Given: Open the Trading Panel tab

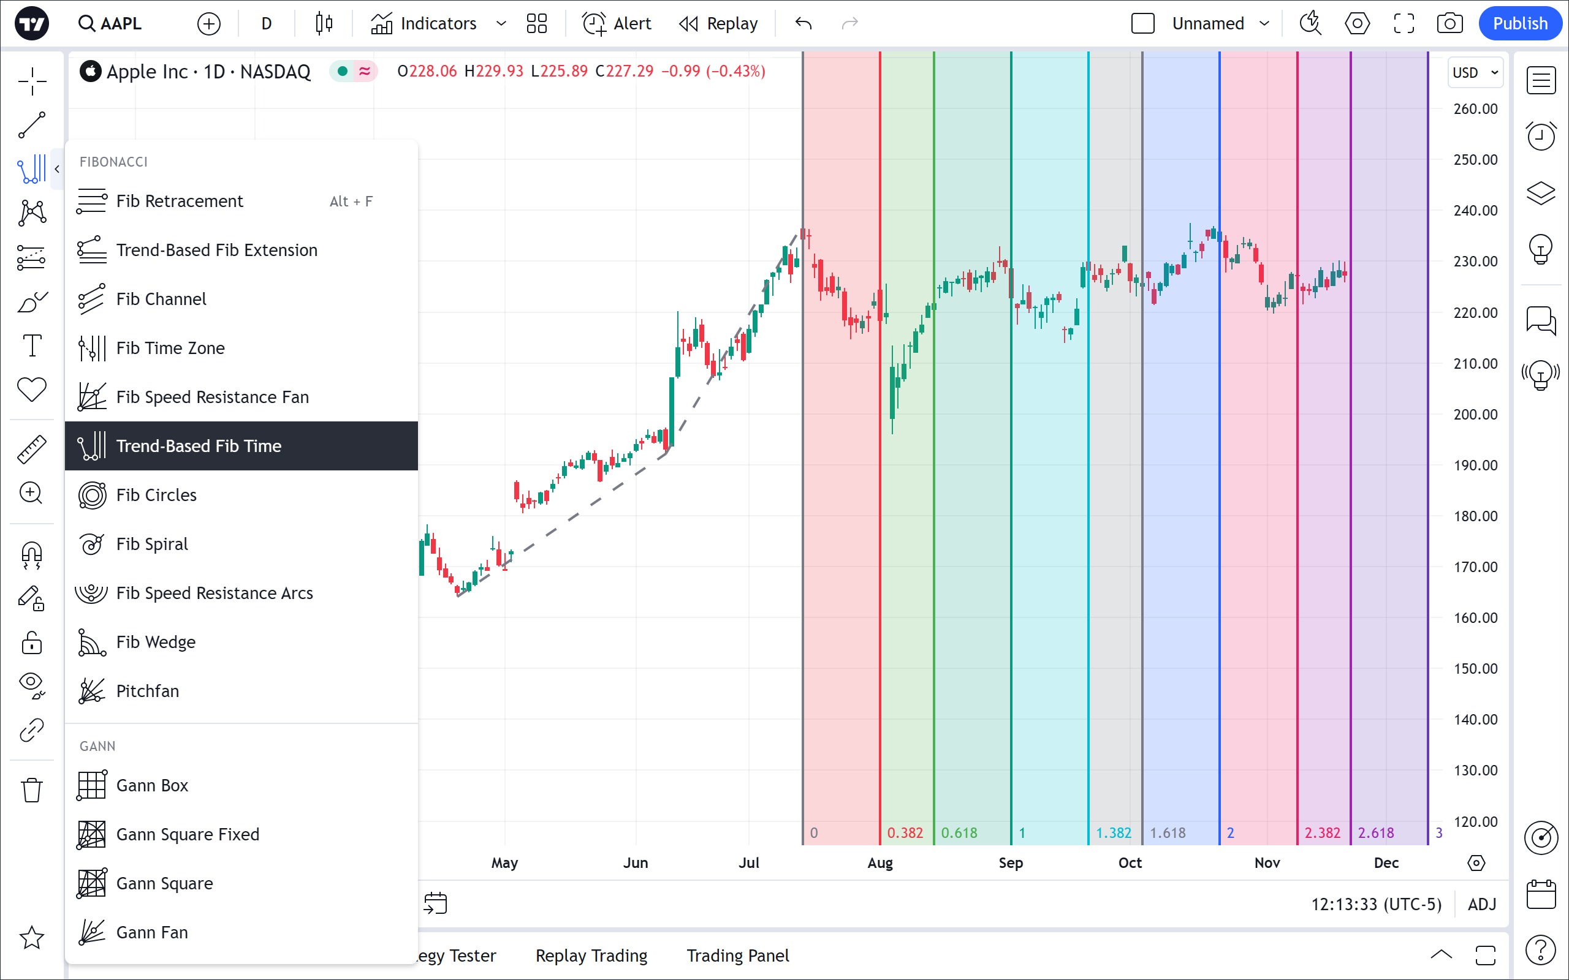Looking at the screenshot, I should pyautogui.click(x=738, y=956).
